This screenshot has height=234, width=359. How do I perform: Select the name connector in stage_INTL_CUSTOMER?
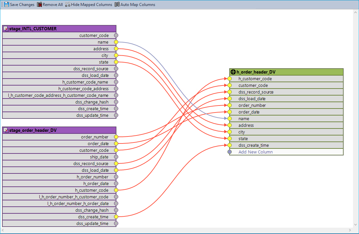pyautogui.click(x=116, y=42)
